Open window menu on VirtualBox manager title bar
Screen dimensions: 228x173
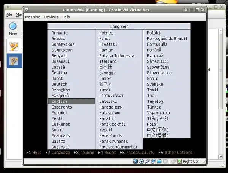tap(3, 3)
